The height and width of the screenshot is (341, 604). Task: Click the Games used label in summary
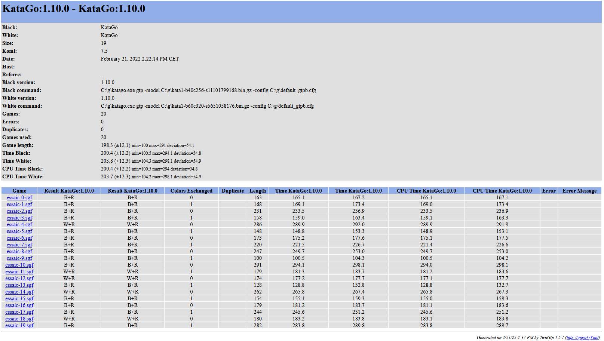tap(17, 137)
